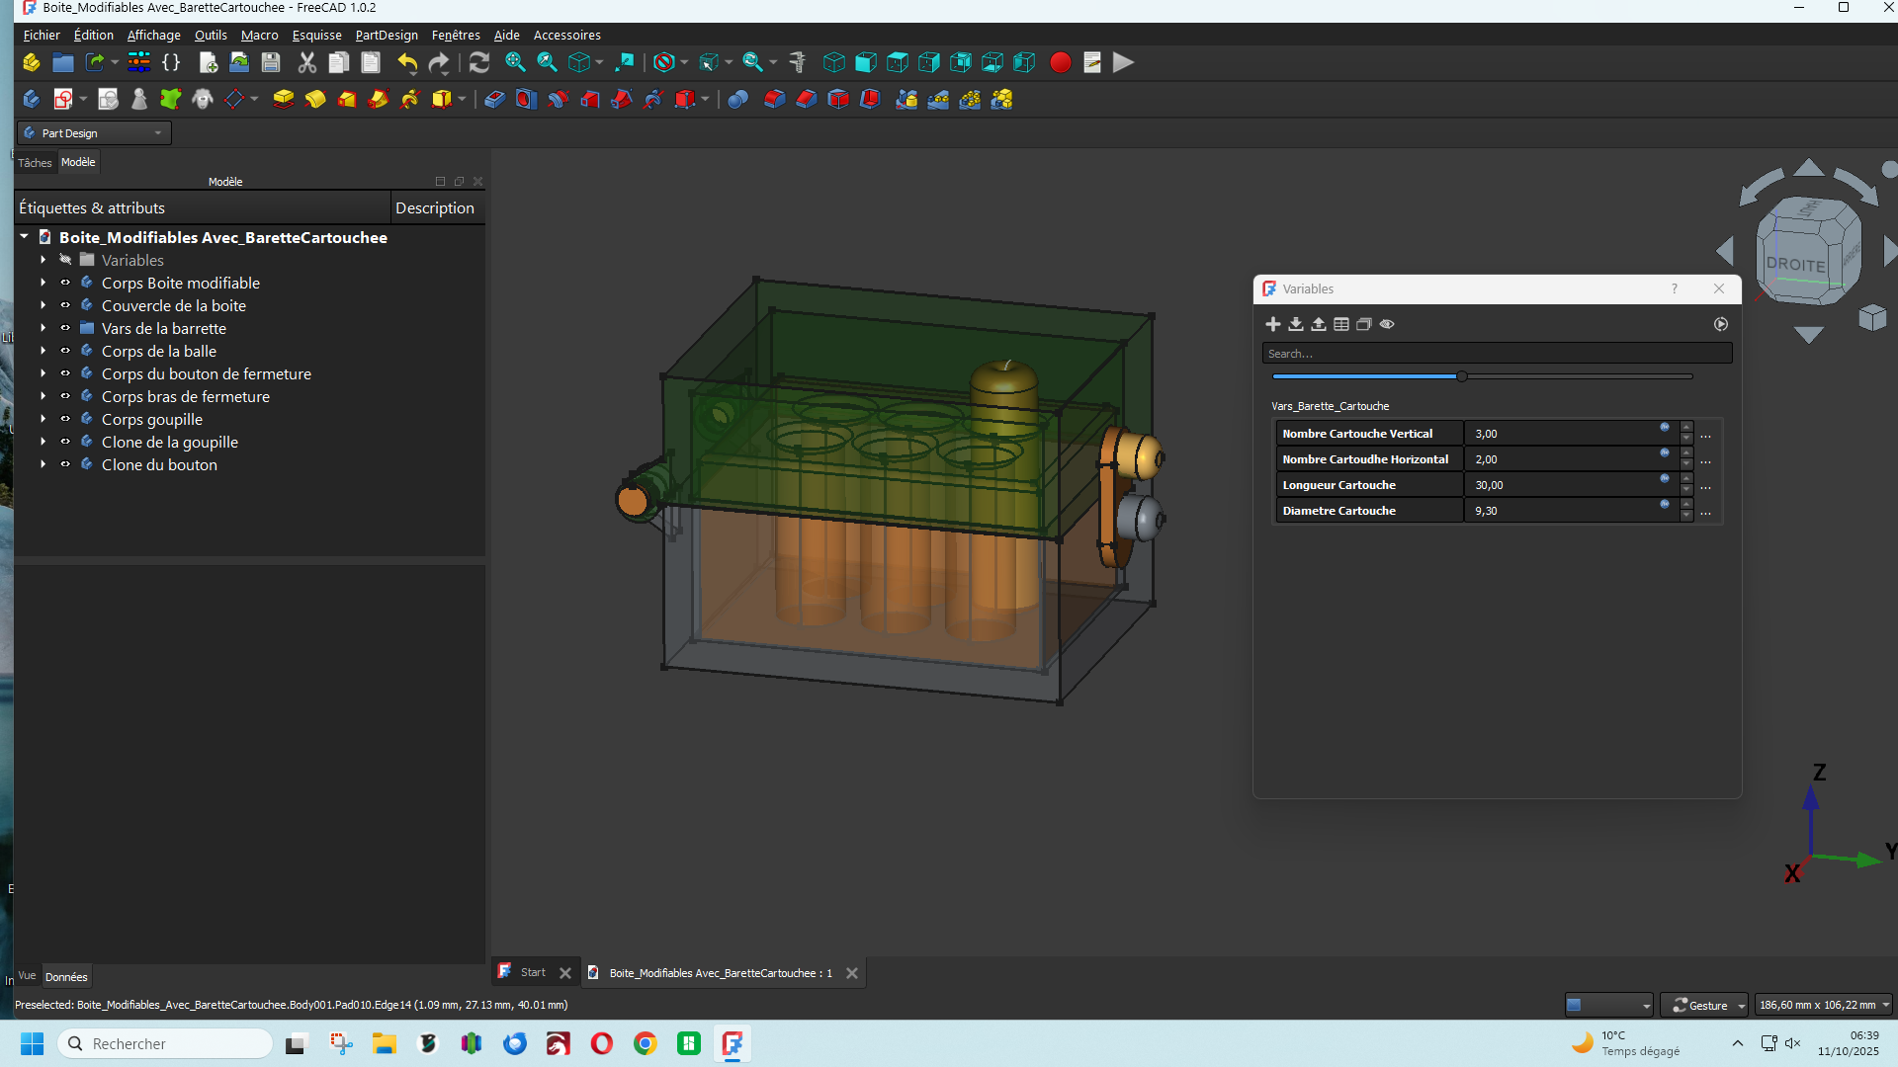
Task: Toggle eye icon in Variables panel toolbar
Action: coord(1387,324)
